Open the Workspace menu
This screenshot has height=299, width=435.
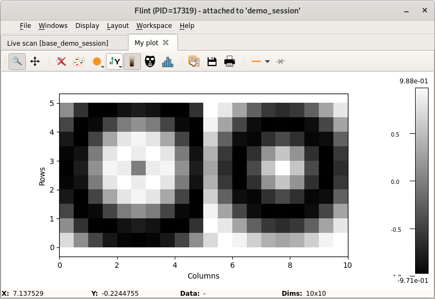click(x=154, y=26)
